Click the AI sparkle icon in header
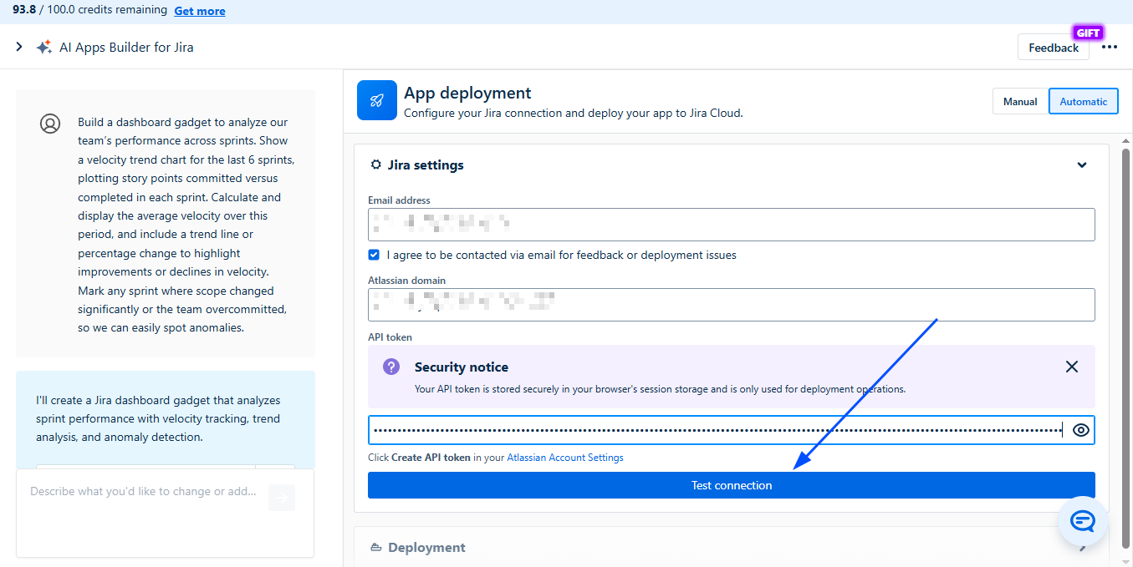The image size is (1133, 567). [44, 48]
